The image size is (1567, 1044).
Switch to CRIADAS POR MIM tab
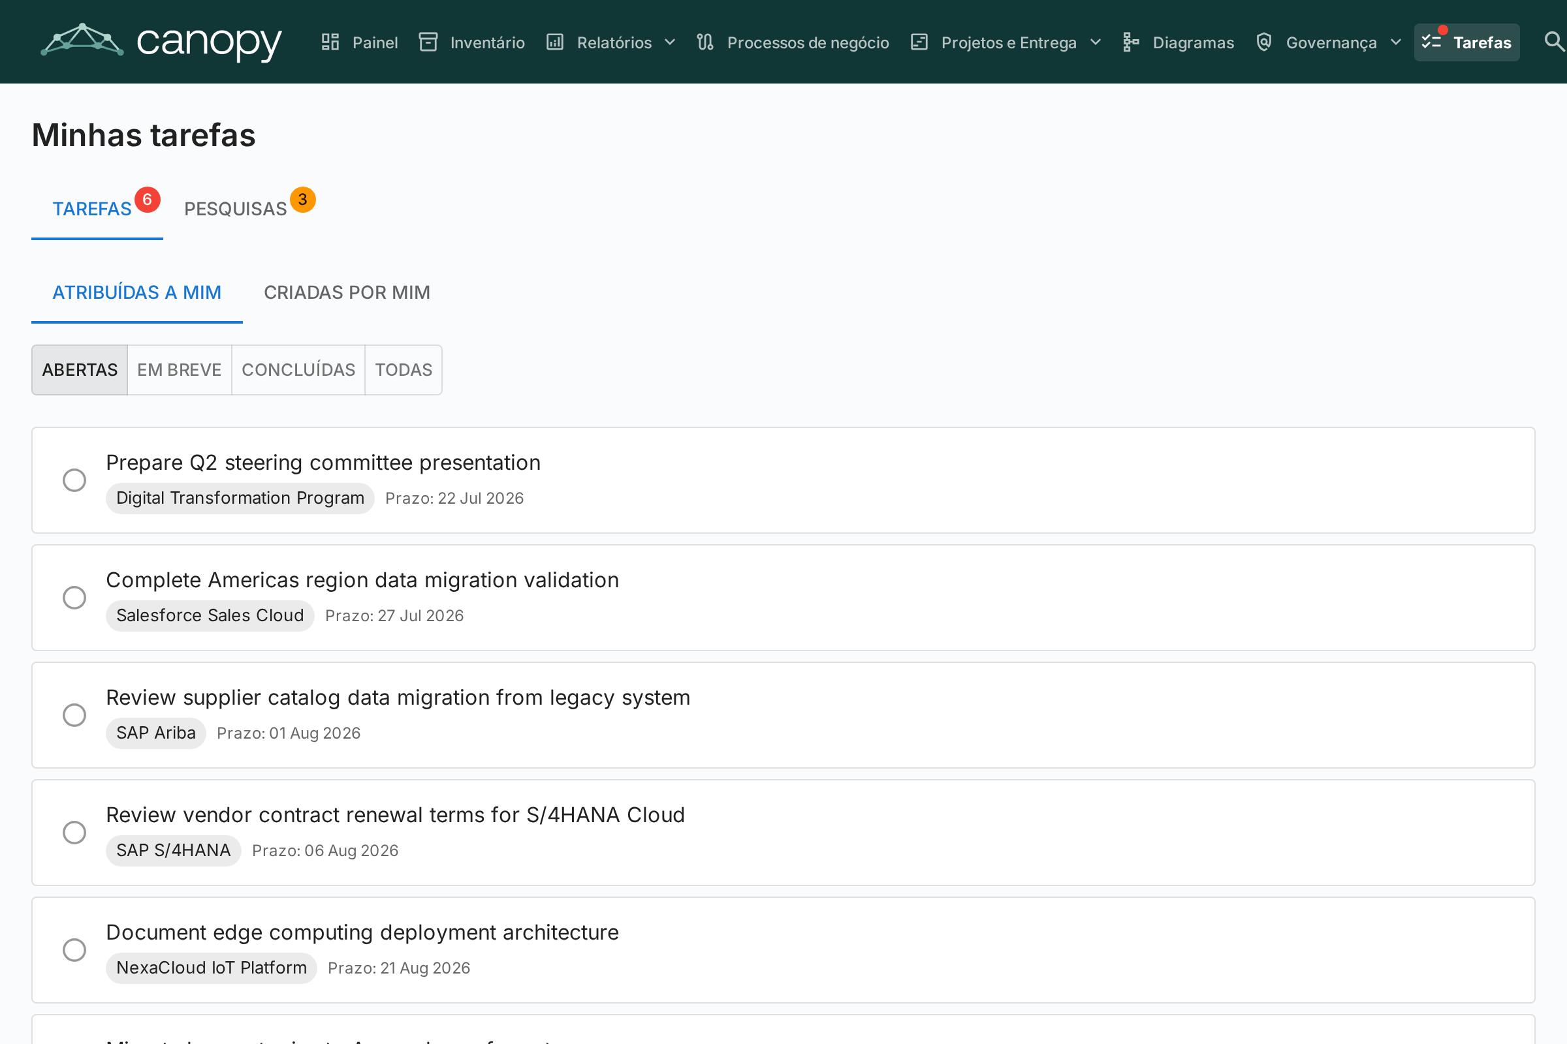347,292
